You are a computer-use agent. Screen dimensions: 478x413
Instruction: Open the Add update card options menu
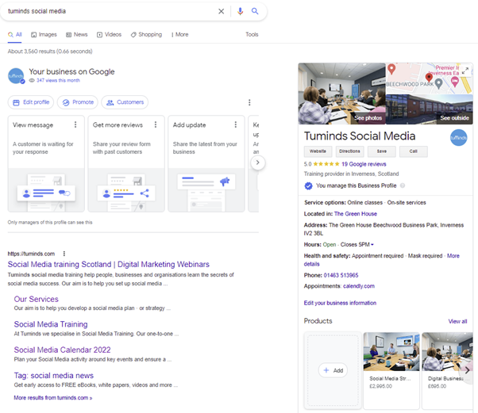tap(235, 124)
